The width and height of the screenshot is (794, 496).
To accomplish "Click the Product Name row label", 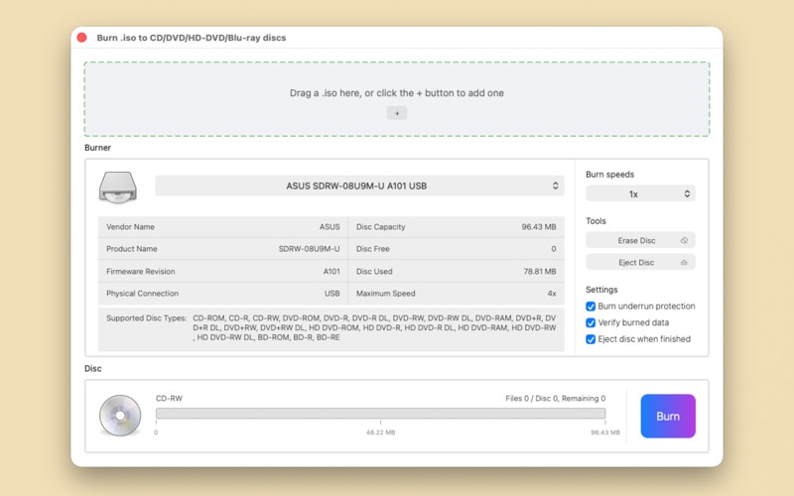I will pos(132,249).
